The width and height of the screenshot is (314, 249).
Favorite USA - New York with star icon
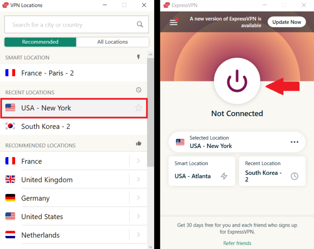139,108
